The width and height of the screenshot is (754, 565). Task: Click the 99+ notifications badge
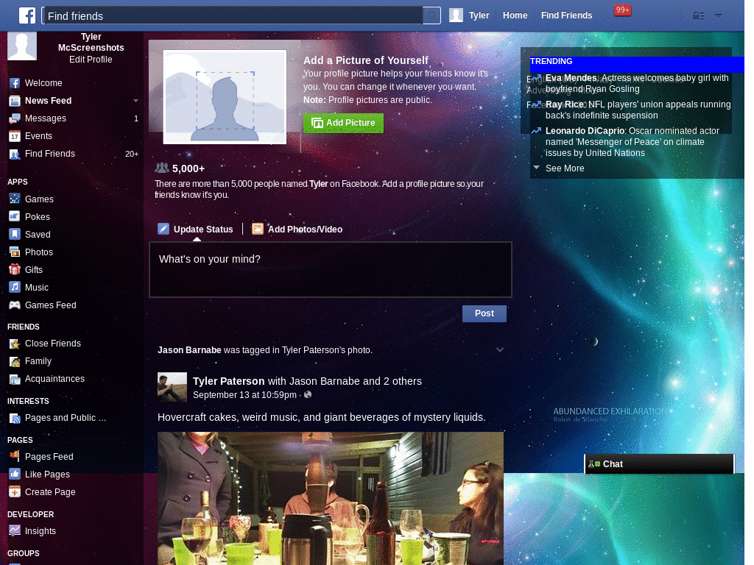pyautogui.click(x=622, y=10)
